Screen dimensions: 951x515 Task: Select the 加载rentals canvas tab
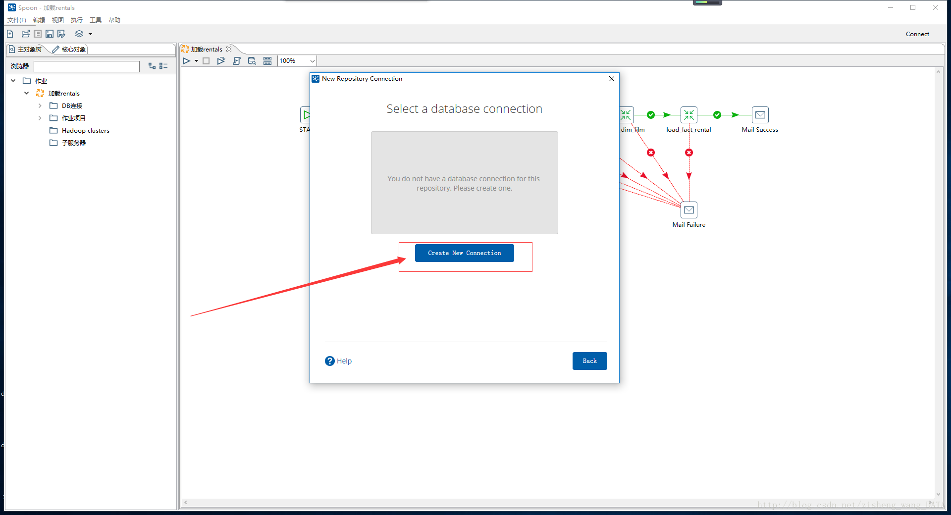click(x=206, y=49)
